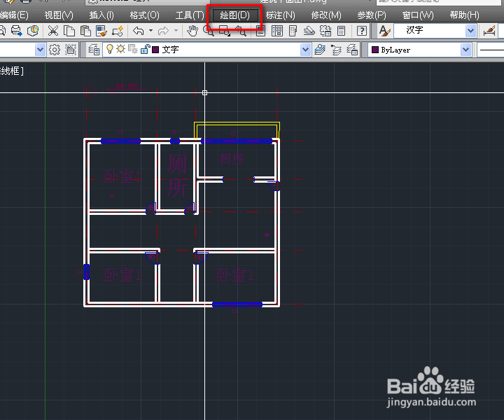Click the Zoom Realtime magnifier
Screen dimensions: 504x420
(209, 31)
